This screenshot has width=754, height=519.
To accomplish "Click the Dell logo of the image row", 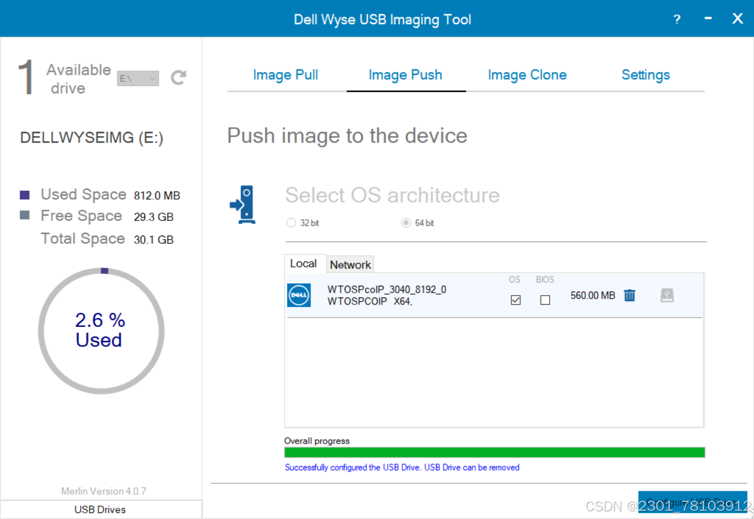I will tap(299, 295).
